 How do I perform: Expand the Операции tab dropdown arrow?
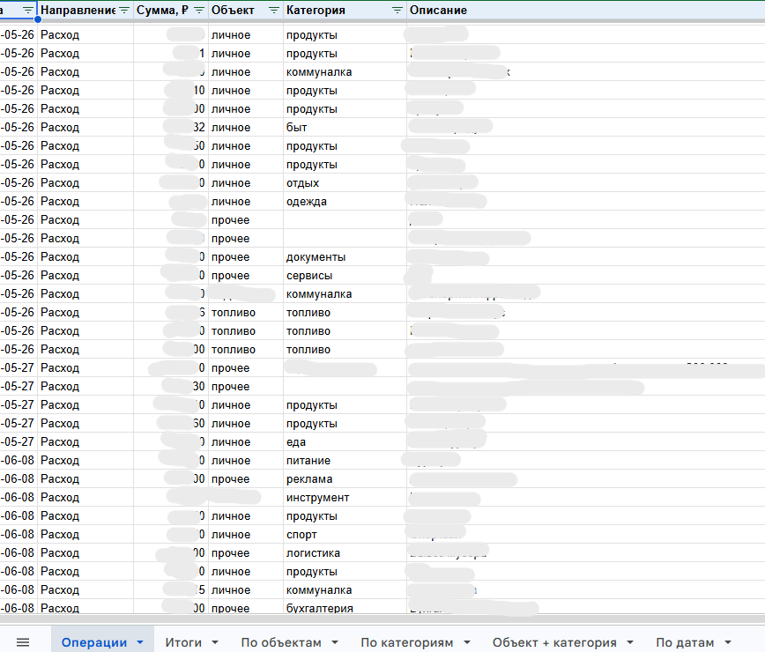(140, 642)
